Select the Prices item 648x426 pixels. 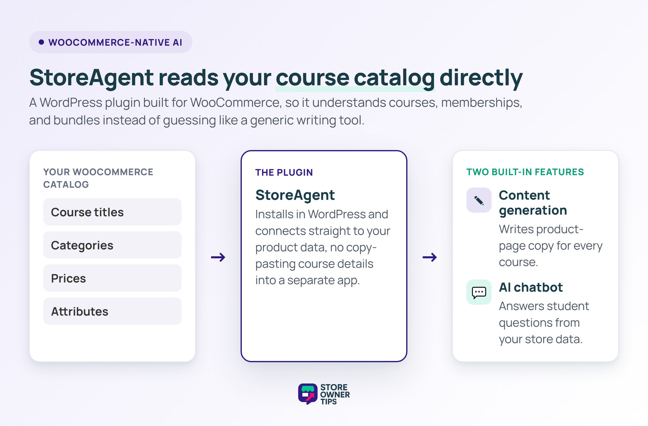tap(112, 278)
